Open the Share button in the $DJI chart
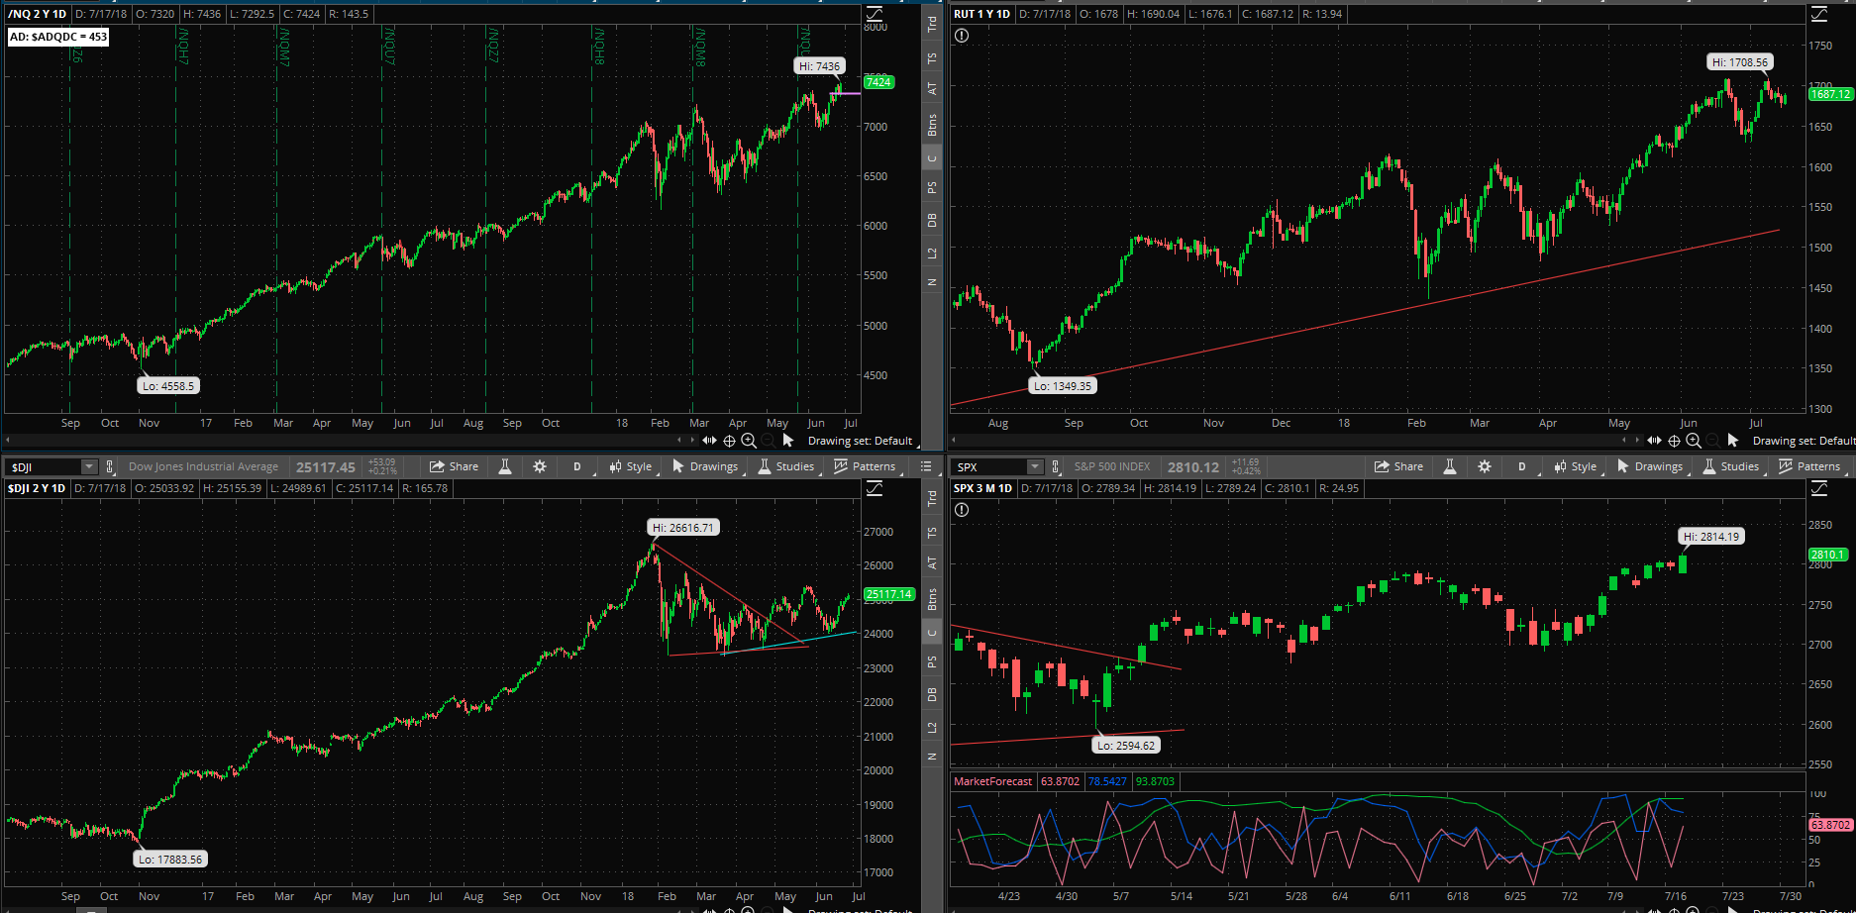The width and height of the screenshot is (1856, 913). (x=454, y=466)
